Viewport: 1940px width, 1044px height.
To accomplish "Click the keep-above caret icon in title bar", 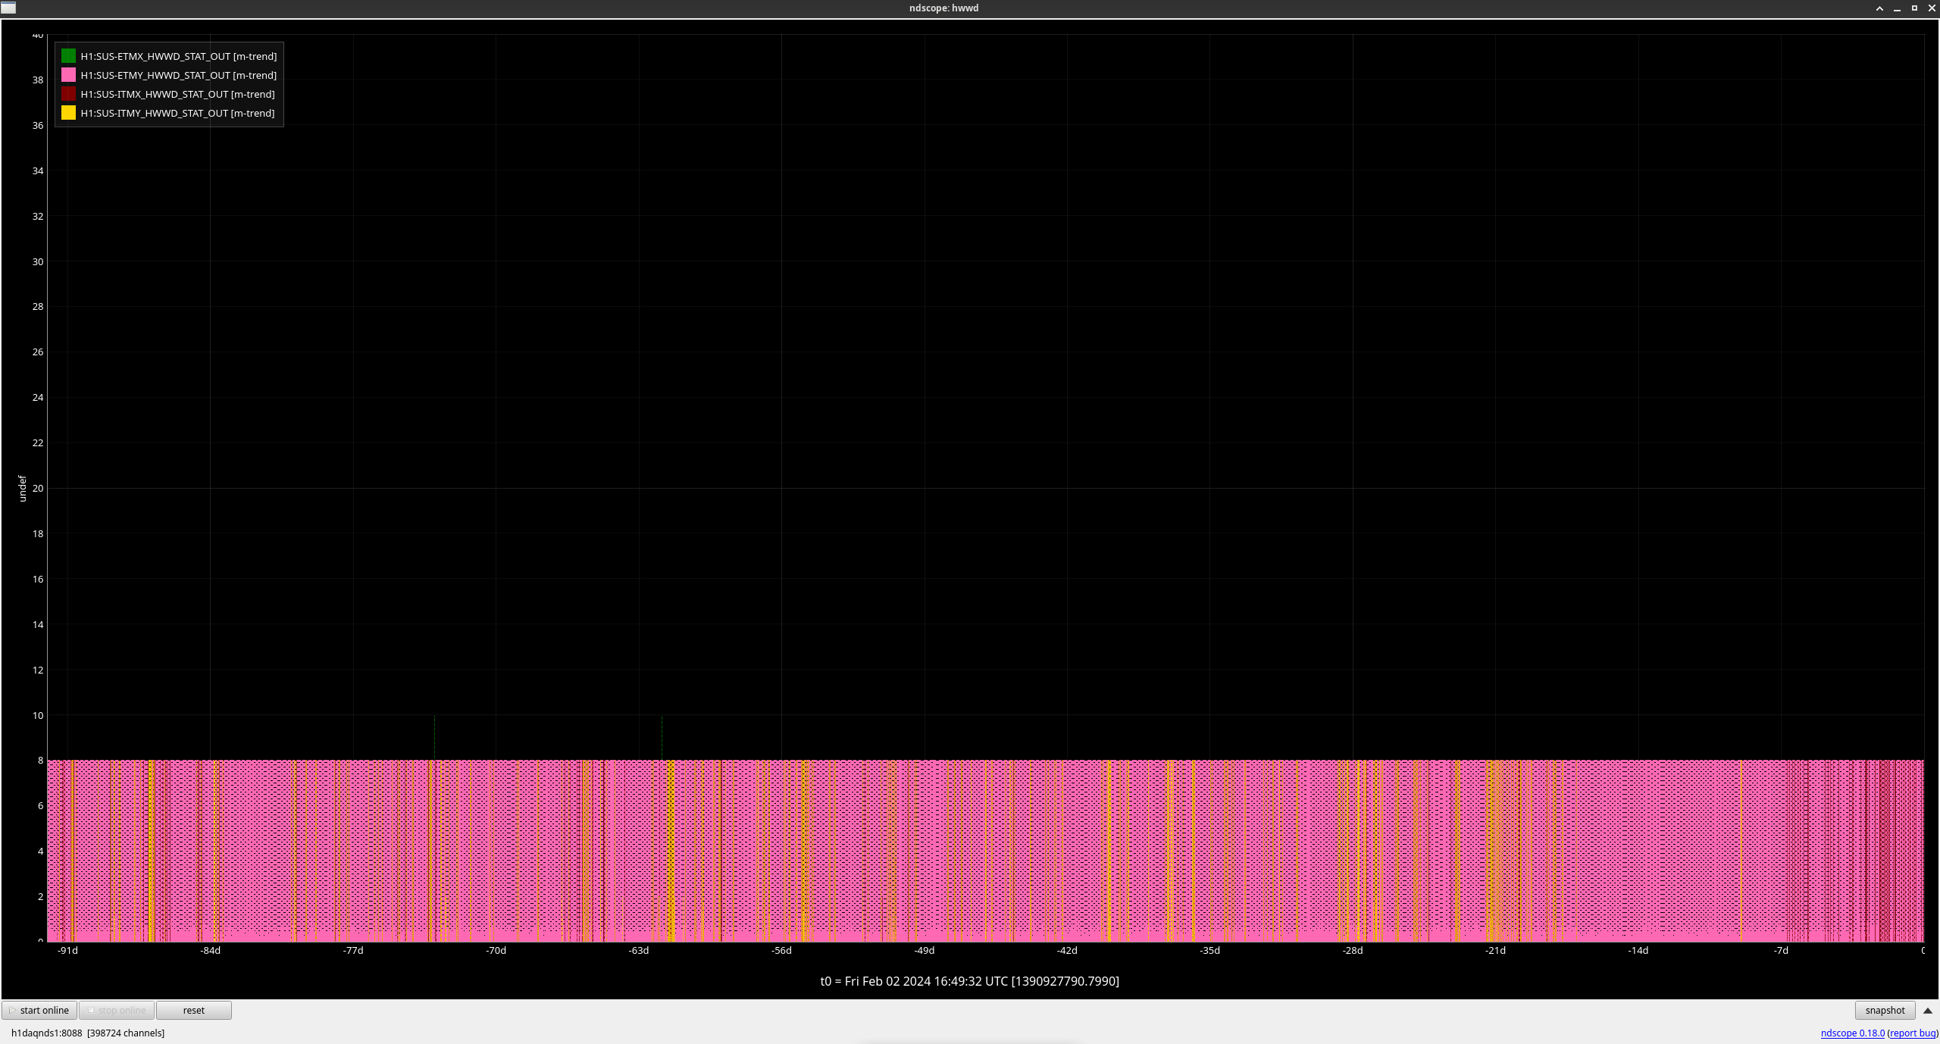I will [x=1879, y=8].
